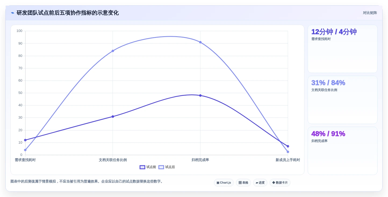This screenshot has height=197, width=388.
Task: Click the 归档完成率 card caption
Action: [x=319, y=141]
